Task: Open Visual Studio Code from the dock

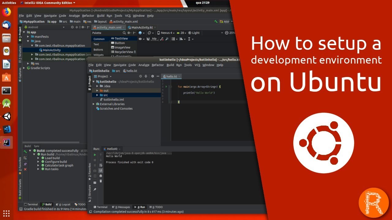Action: [x=6, y=130]
